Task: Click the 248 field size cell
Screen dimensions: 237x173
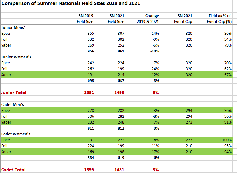Action: [x=121, y=122]
